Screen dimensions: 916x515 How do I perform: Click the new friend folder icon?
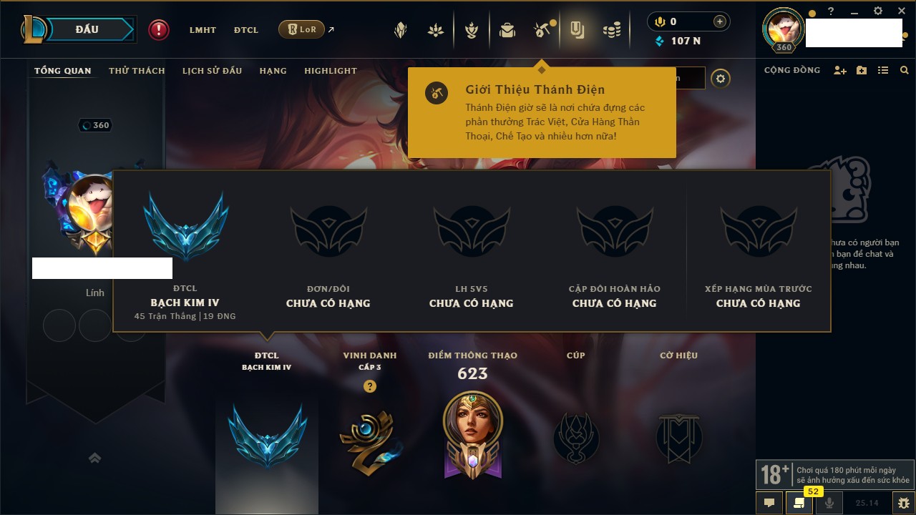coord(862,70)
